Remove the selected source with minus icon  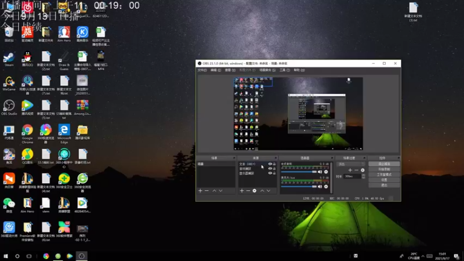coord(248,191)
